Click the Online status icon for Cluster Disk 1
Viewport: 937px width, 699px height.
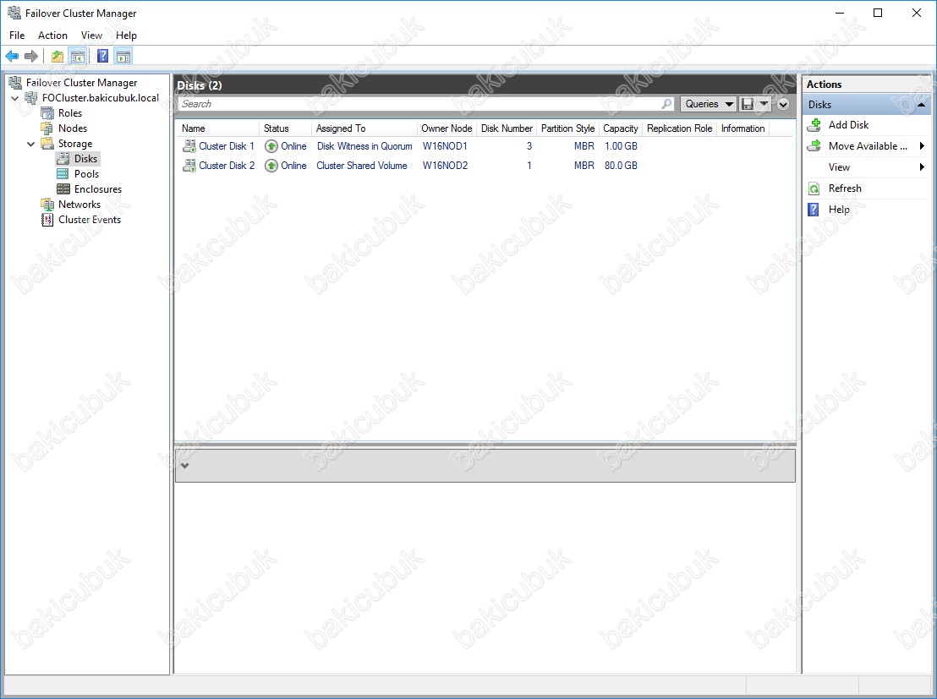[x=271, y=146]
